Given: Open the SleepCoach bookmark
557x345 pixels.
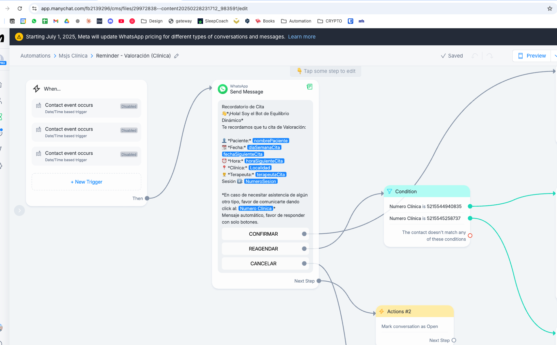Looking at the screenshot, I should [213, 21].
